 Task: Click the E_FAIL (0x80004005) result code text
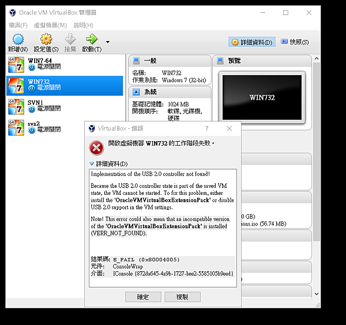pyautogui.click(x=146, y=260)
